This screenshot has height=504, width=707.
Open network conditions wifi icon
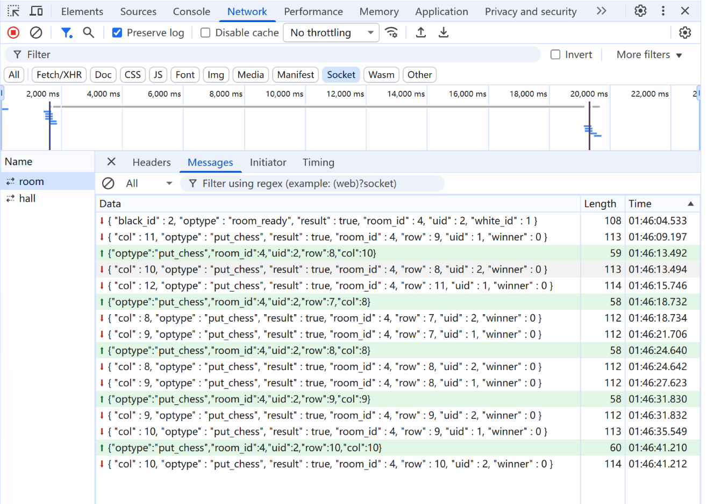coord(392,33)
